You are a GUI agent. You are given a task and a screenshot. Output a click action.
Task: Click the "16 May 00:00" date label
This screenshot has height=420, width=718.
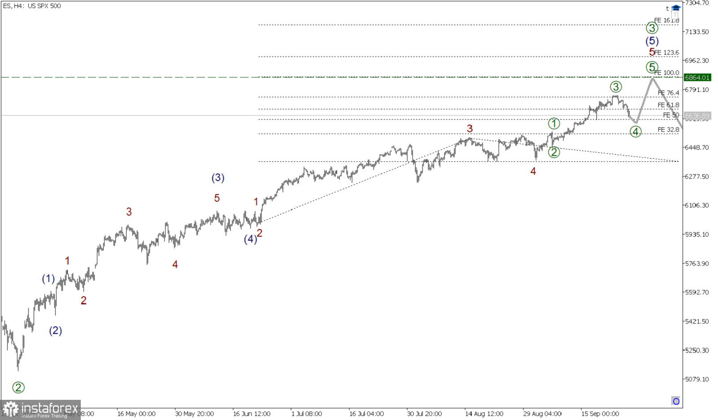(x=136, y=414)
